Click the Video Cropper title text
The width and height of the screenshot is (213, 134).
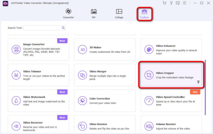click(165, 73)
